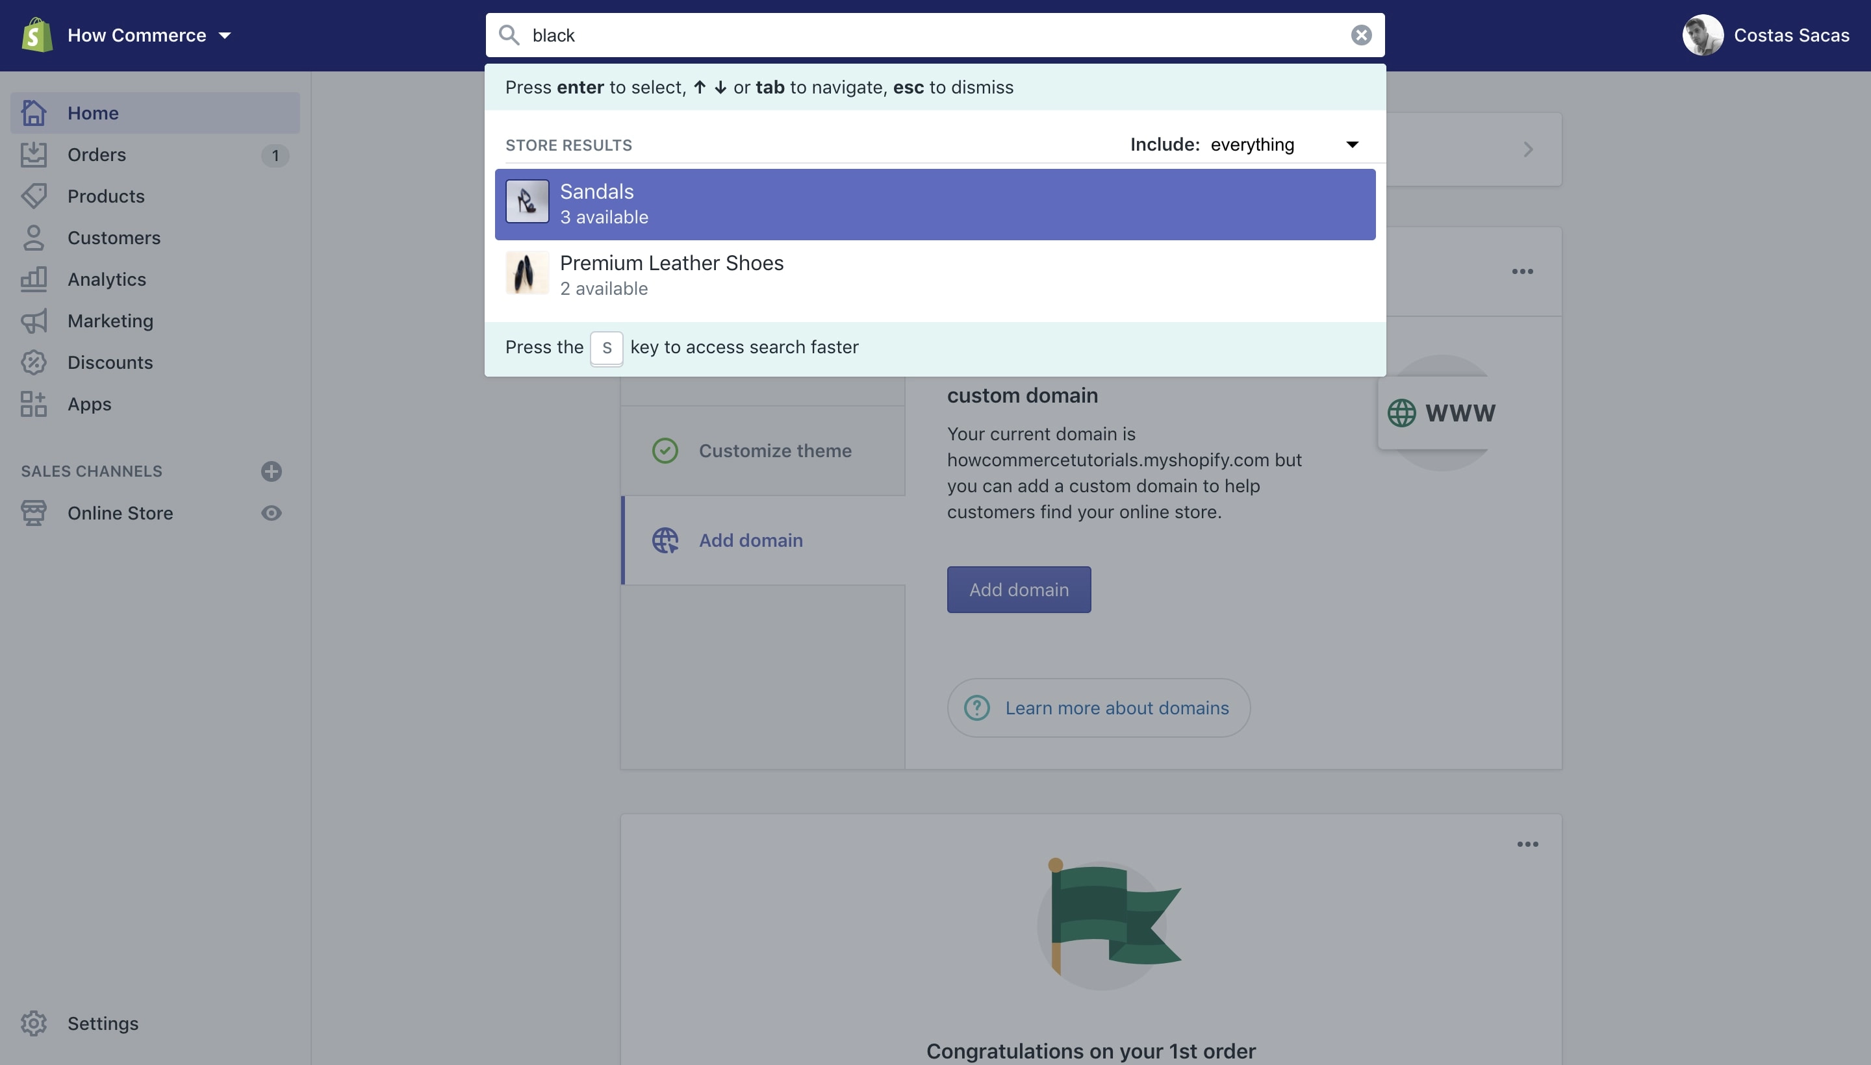Expand the Include everything filter dropdown
Image resolution: width=1871 pixels, height=1065 pixels.
(1246, 144)
